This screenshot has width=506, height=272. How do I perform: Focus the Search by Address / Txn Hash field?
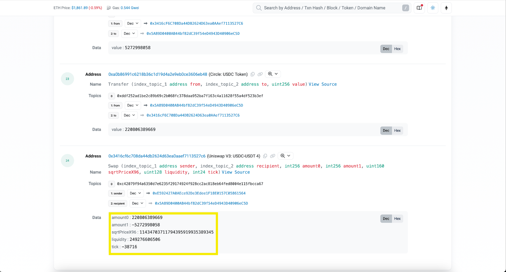pos(332,8)
